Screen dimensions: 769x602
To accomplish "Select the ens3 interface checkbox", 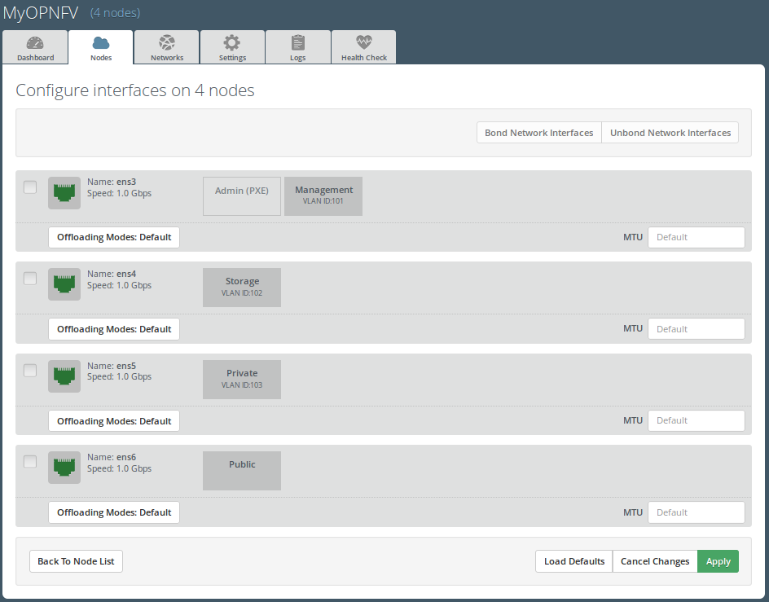I will point(30,187).
